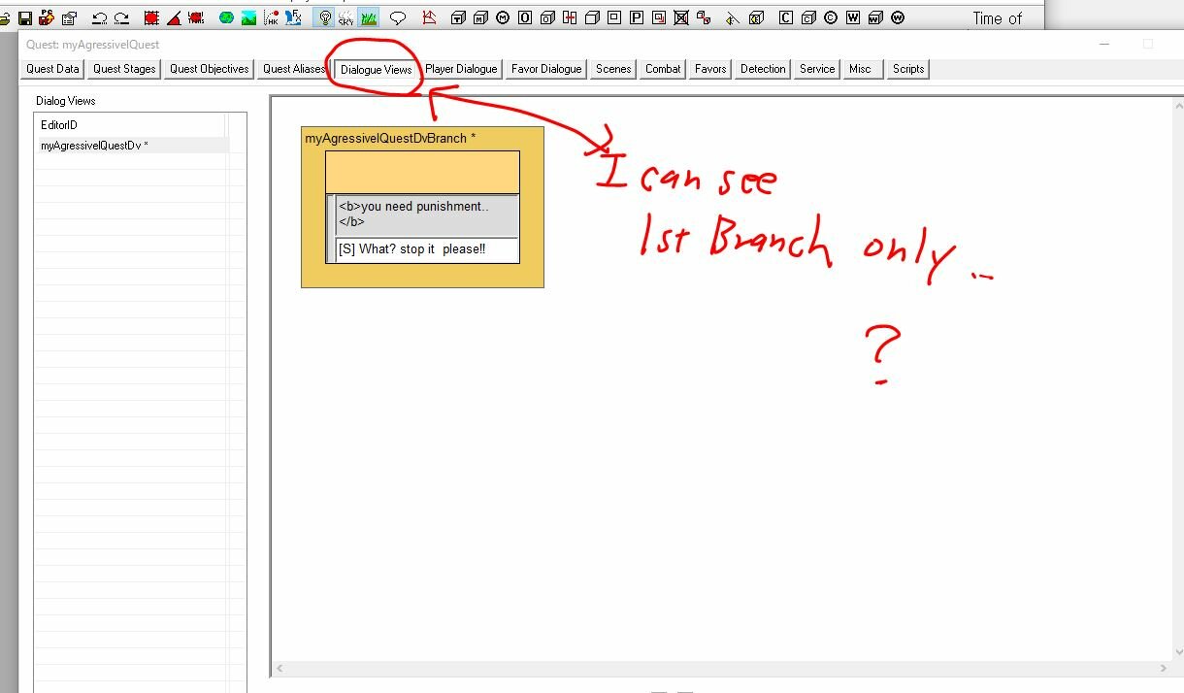Click the circled C icon
1184x693 pixels.
pos(831,17)
